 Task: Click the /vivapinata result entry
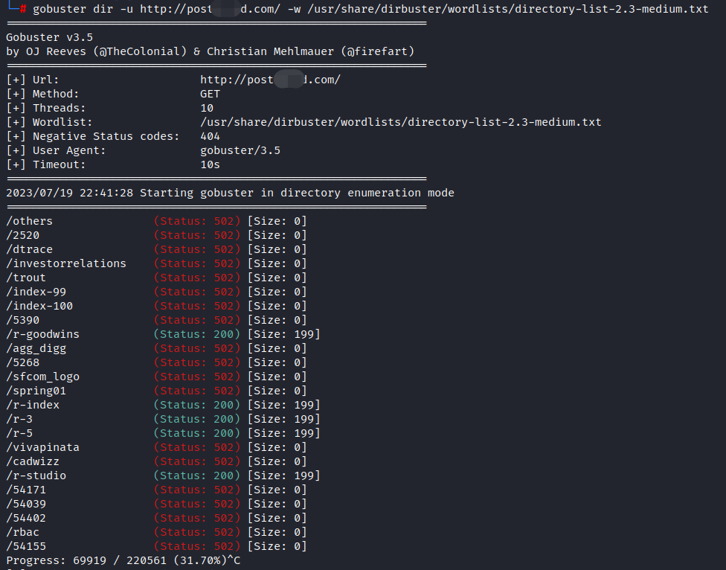coord(42,447)
